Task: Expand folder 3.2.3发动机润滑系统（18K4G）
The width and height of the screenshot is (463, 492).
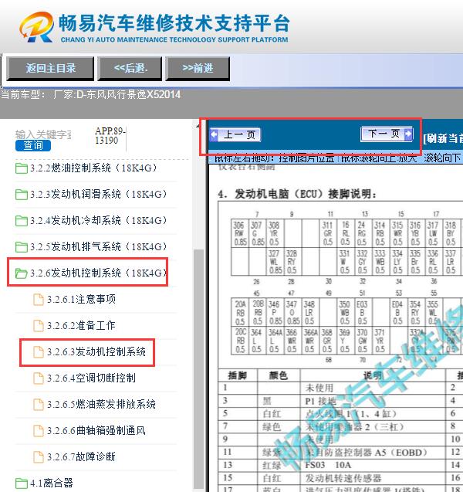Action: [99, 194]
